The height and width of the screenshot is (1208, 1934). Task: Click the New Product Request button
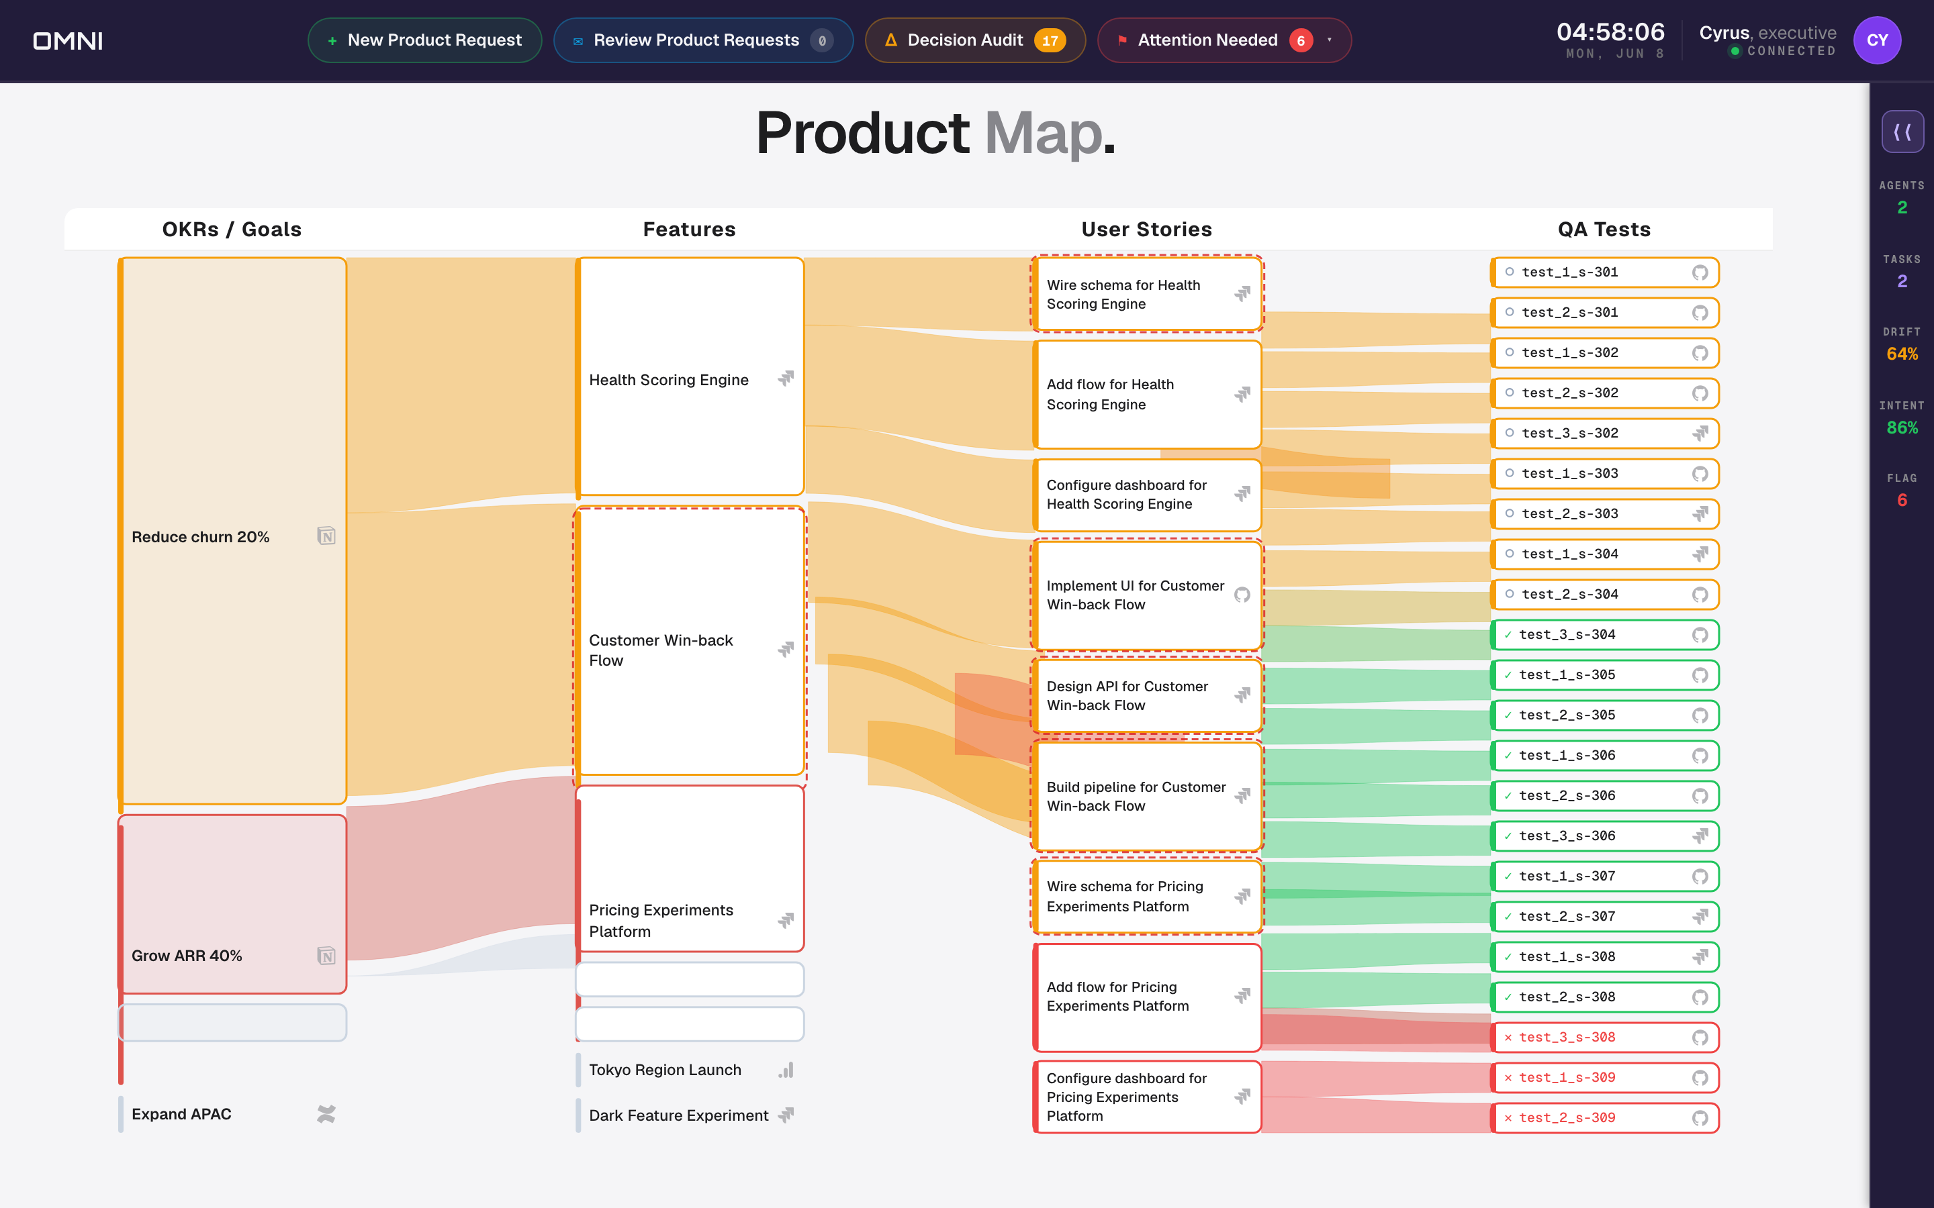[x=424, y=40]
